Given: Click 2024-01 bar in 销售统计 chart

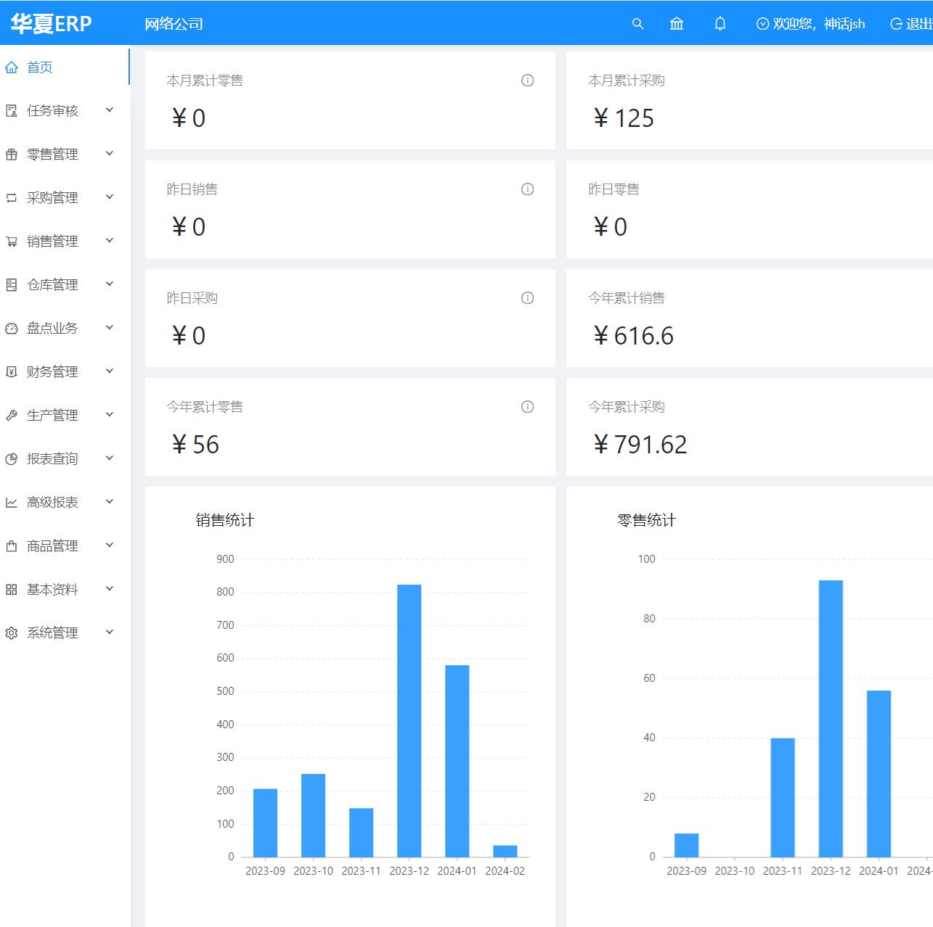Looking at the screenshot, I should [457, 761].
